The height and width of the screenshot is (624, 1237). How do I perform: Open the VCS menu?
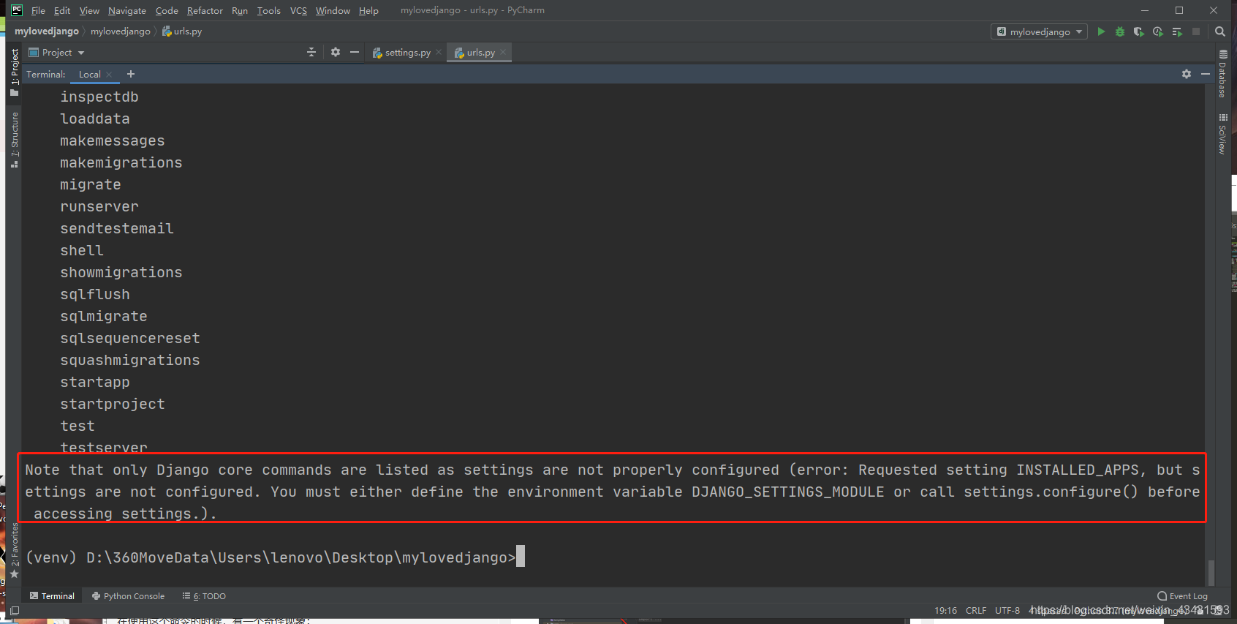coord(298,10)
